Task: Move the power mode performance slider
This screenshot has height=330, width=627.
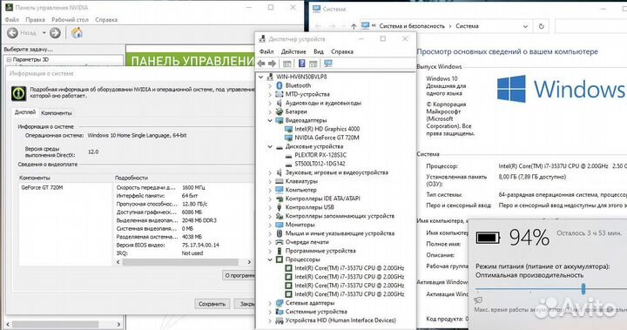Action: click(x=583, y=289)
